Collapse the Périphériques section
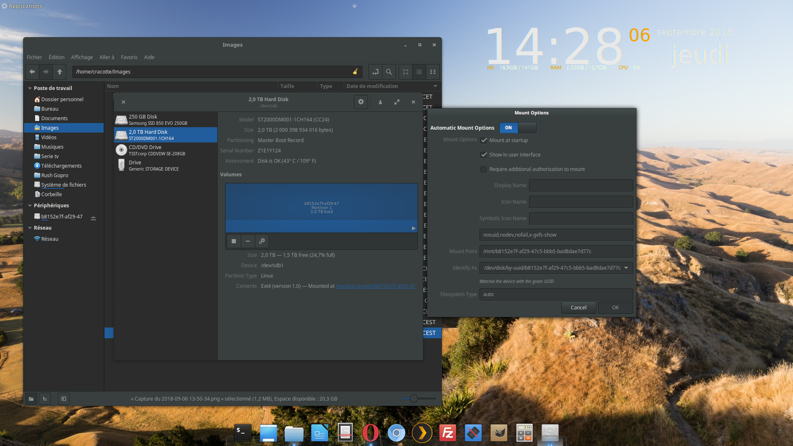 [x=30, y=206]
